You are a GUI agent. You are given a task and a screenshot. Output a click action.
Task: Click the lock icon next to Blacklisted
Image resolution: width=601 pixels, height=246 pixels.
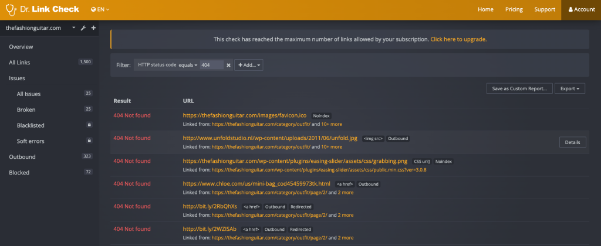coord(89,125)
